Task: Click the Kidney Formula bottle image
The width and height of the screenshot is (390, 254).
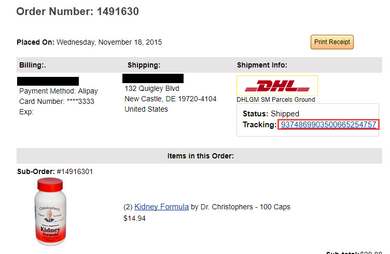Action: click(x=50, y=212)
